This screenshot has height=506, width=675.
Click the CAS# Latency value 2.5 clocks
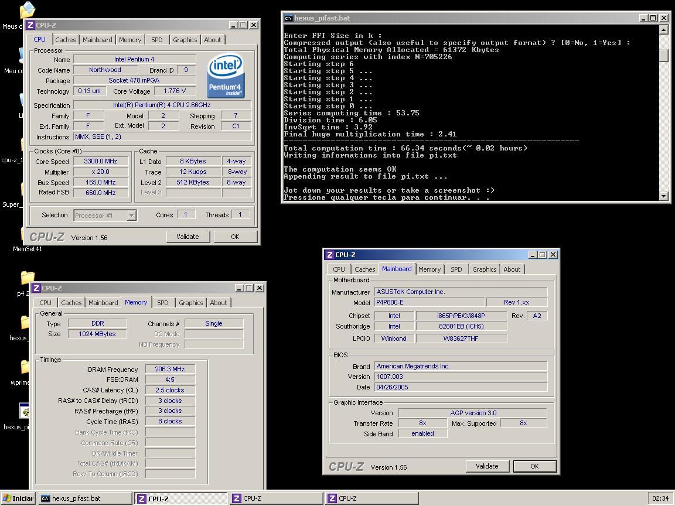[170, 390]
